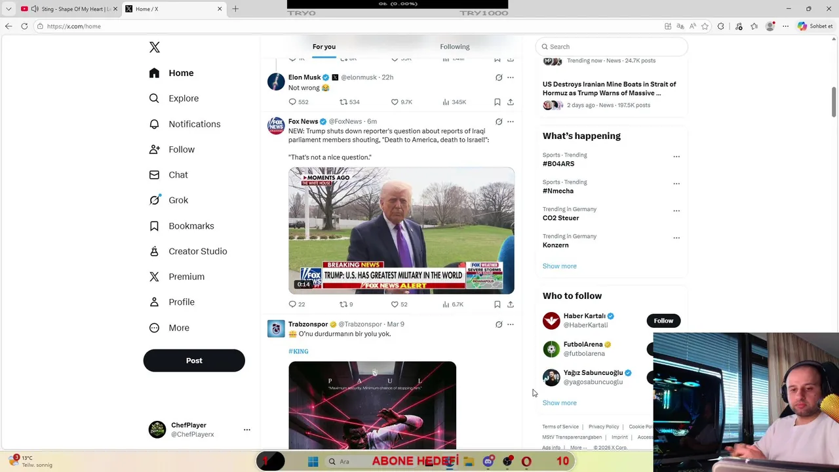This screenshot has height=472, width=839.
Task: Click the X logo in sidebar
Action: [155, 47]
